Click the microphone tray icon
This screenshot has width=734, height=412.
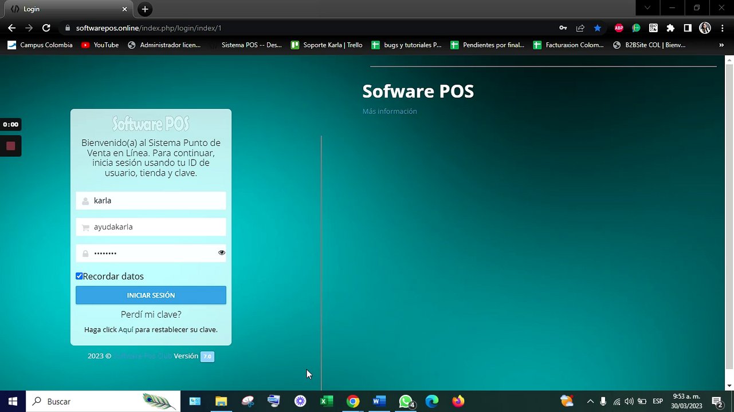click(x=603, y=401)
